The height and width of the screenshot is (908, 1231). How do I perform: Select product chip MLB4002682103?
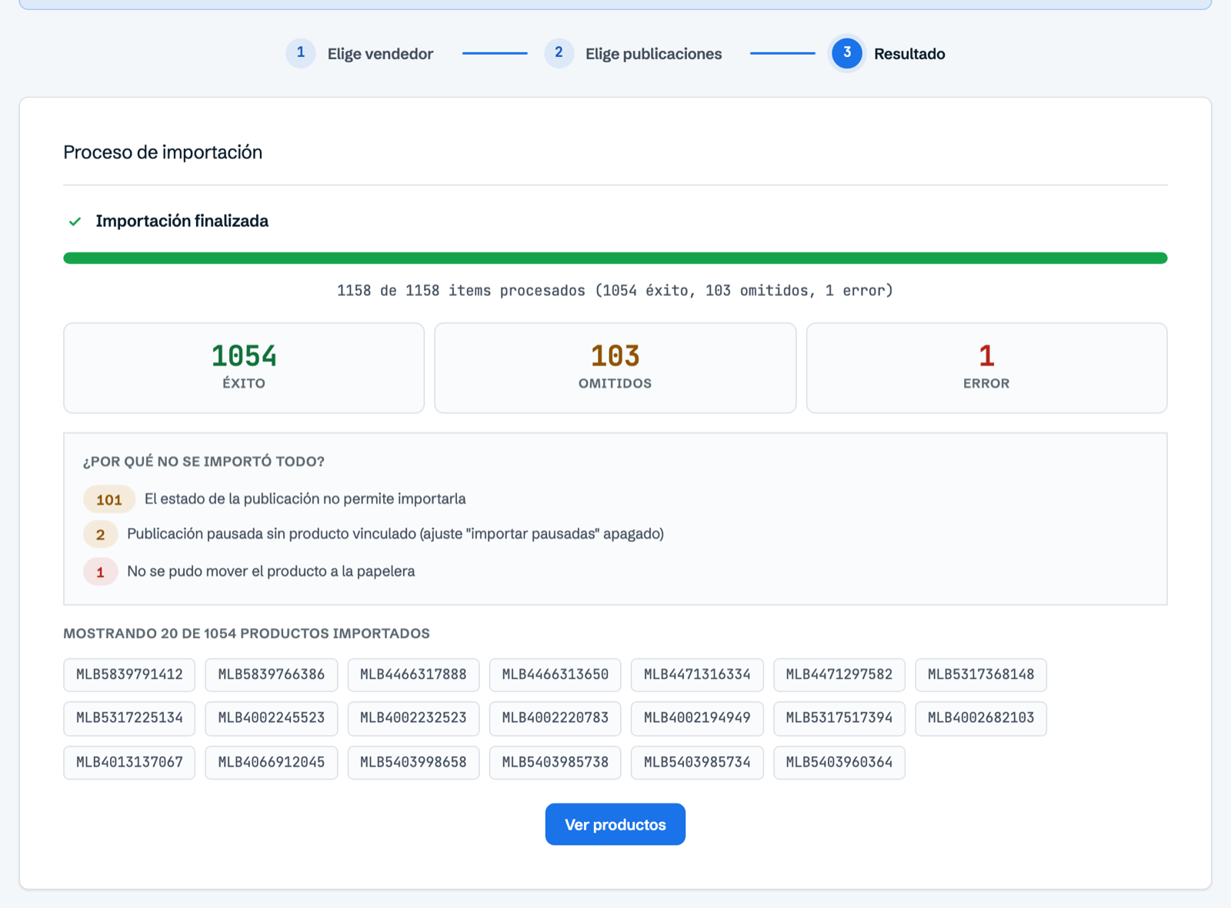click(981, 718)
